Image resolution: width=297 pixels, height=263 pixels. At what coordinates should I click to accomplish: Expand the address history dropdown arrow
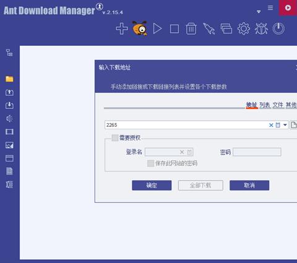(x=285, y=125)
